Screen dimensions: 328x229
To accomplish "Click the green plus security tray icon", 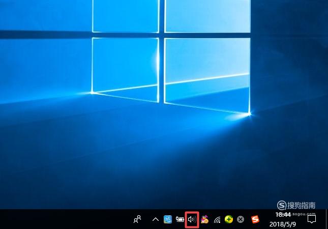I will [229, 219].
